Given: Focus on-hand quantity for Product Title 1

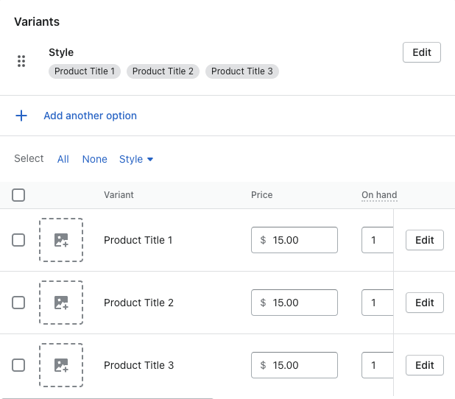Looking at the screenshot, I should click(x=377, y=240).
